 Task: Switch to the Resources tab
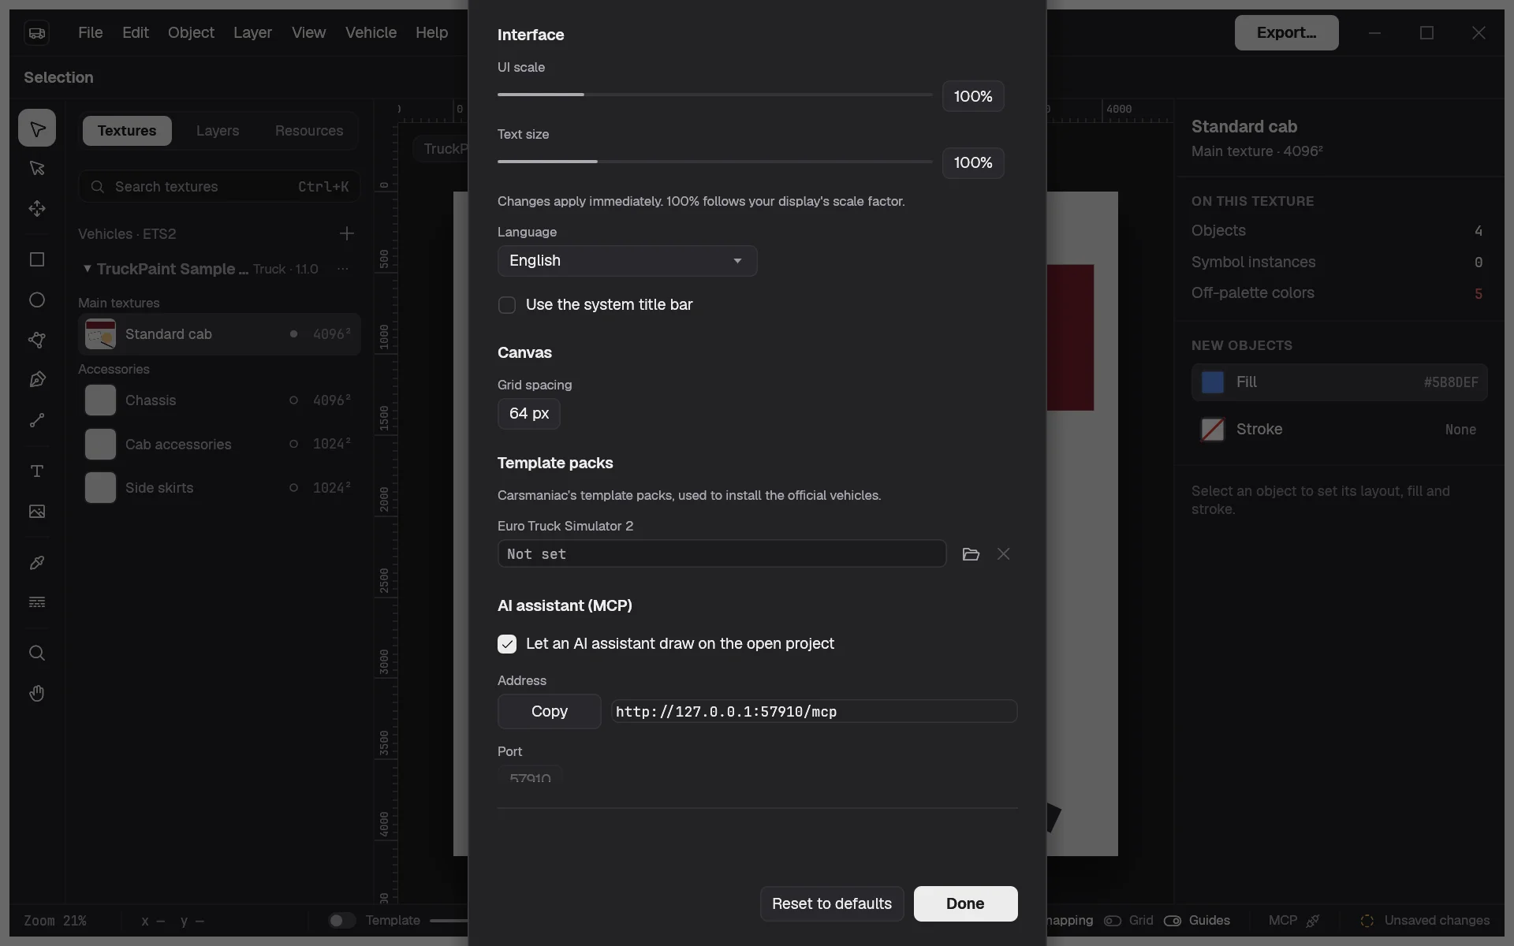[x=309, y=131]
